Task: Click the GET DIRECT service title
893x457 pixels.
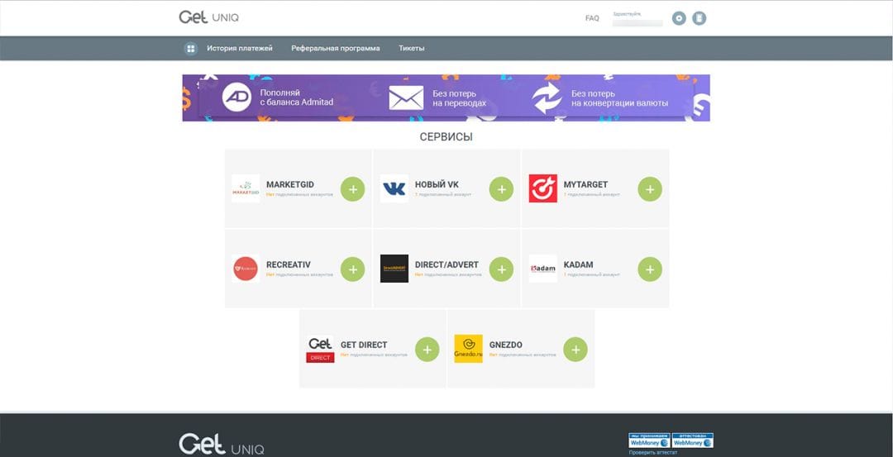Action: 364,345
